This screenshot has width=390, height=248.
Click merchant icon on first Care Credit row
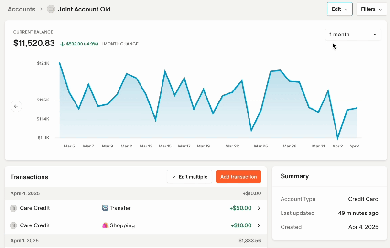(x=14, y=208)
